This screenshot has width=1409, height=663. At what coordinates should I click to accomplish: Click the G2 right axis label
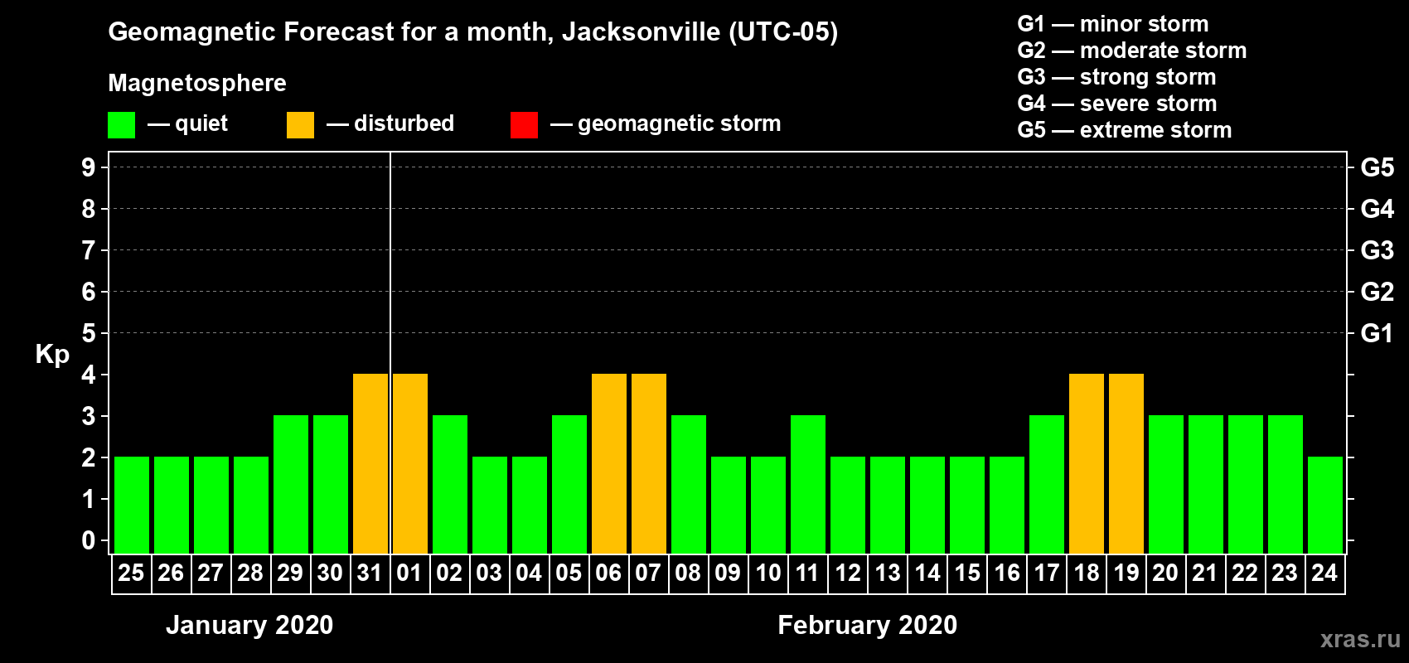pos(1378,292)
